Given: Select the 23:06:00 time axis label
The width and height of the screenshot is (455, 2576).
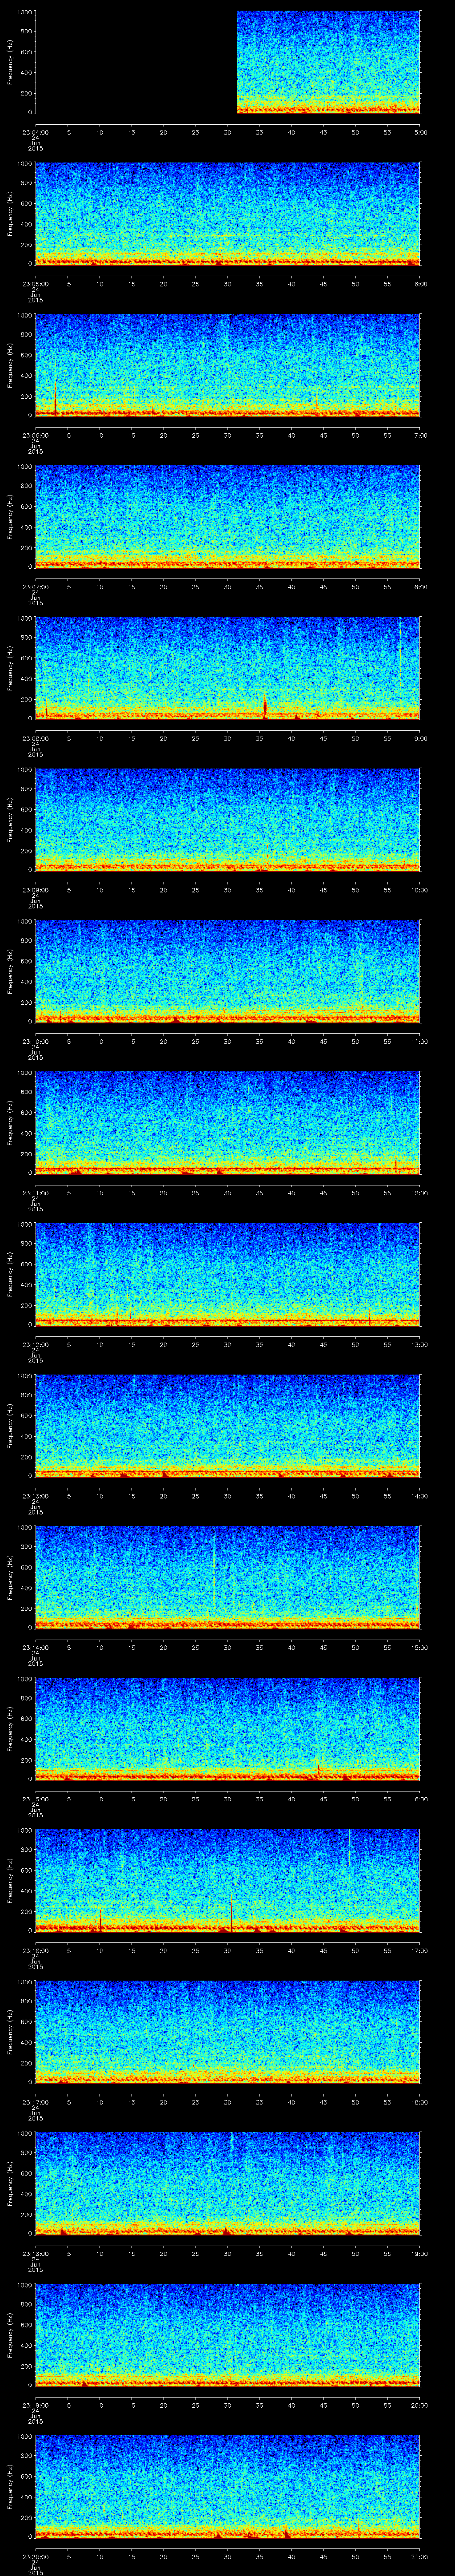Looking at the screenshot, I should (x=35, y=435).
